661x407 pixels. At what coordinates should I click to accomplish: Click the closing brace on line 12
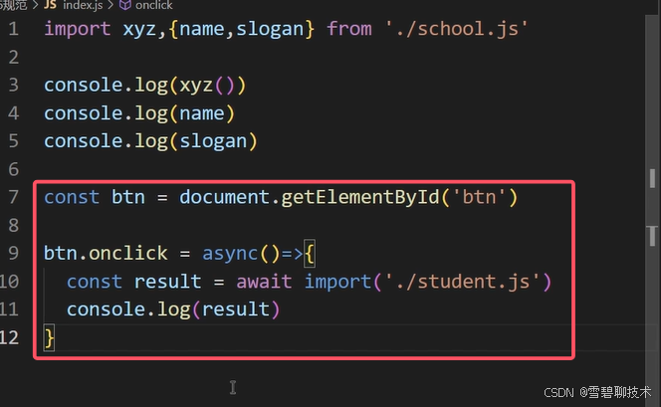click(x=50, y=337)
